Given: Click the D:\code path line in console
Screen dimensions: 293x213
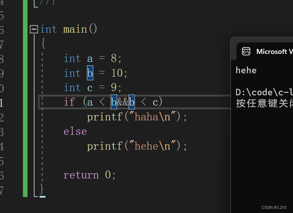Looking at the screenshot, I should (264, 92).
